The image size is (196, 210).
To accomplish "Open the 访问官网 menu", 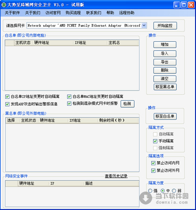I will click(x=53, y=13).
